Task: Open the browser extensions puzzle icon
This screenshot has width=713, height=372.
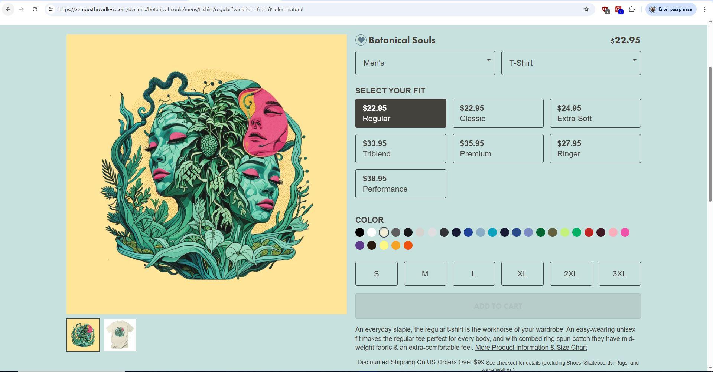Action: point(632,9)
